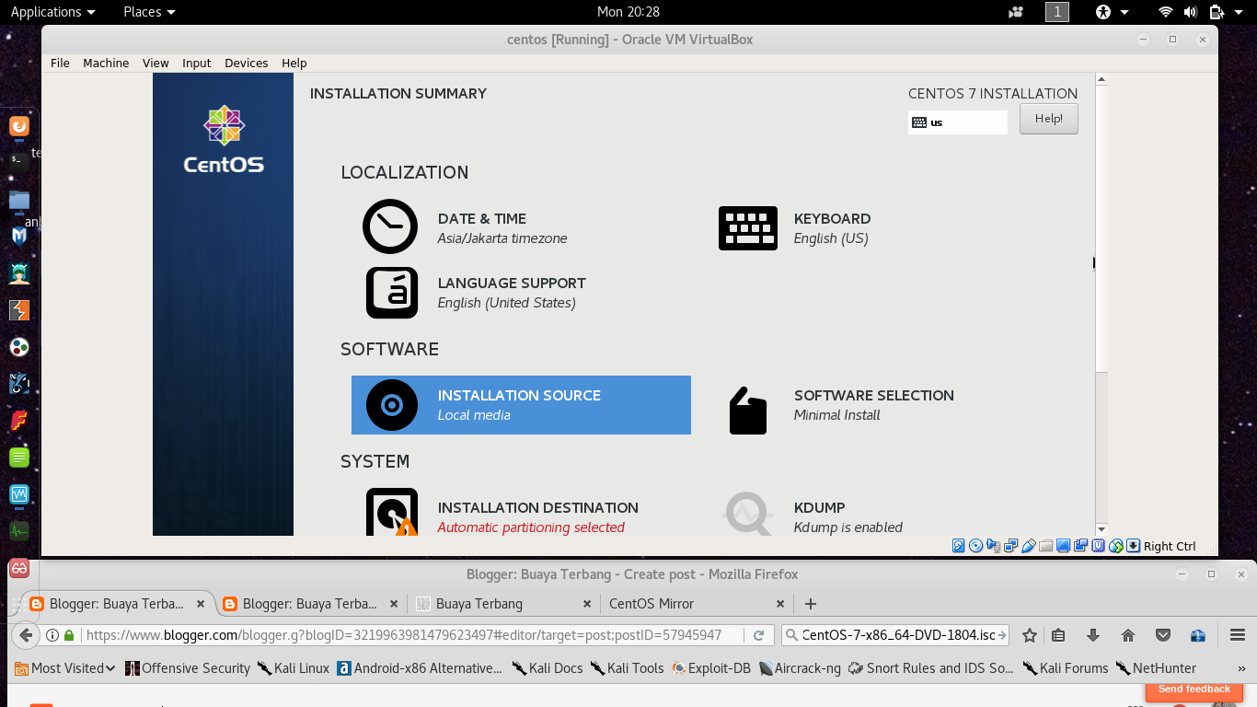Launch Armitage from the dock

click(x=19, y=273)
